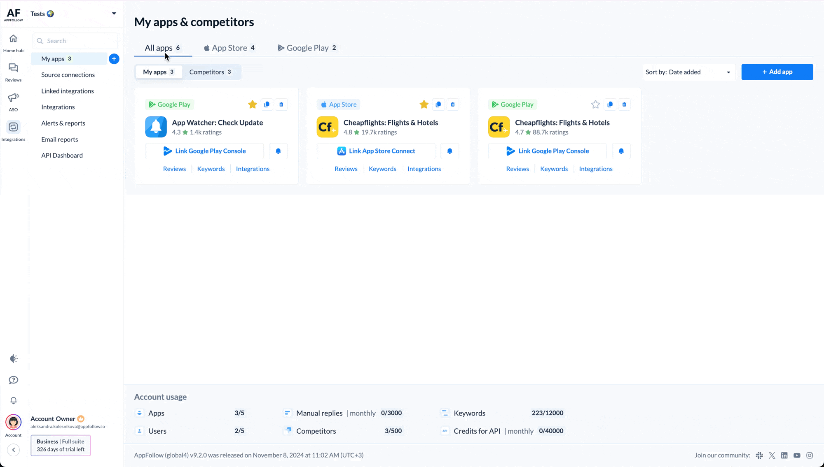Open the help chat icon in sidebar
Viewport: 824px width, 467px height.
pyautogui.click(x=13, y=380)
